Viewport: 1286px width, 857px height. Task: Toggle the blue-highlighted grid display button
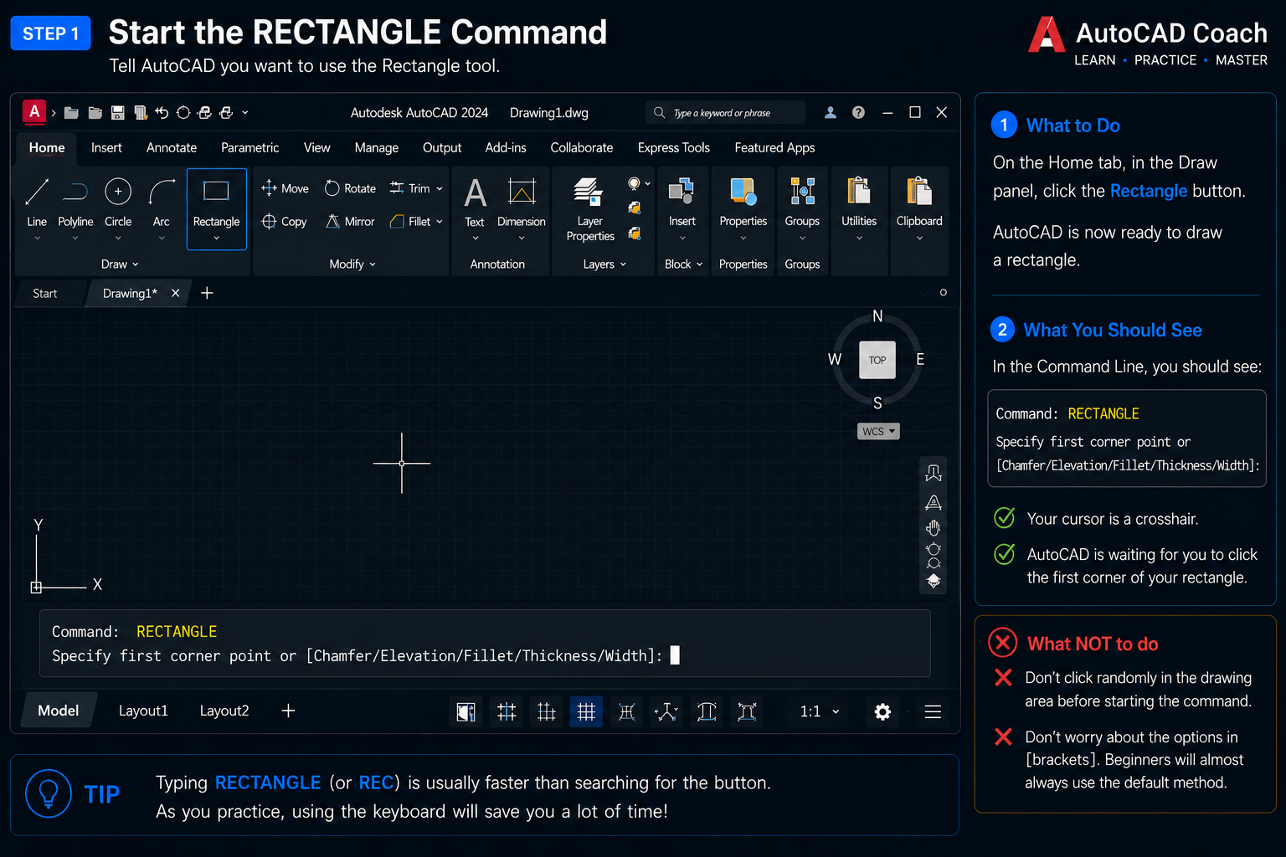pos(586,711)
